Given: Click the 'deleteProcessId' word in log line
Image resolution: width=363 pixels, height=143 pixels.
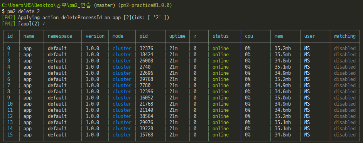Looking at the screenshot, I should [x=81, y=18].
